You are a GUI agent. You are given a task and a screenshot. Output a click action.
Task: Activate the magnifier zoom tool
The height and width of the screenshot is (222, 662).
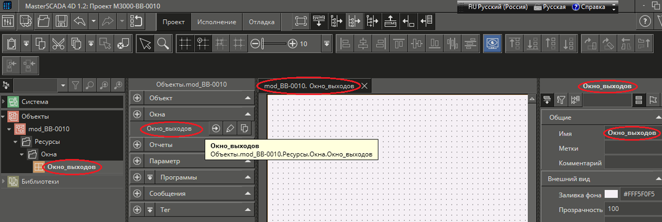pyautogui.click(x=163, y=44)
